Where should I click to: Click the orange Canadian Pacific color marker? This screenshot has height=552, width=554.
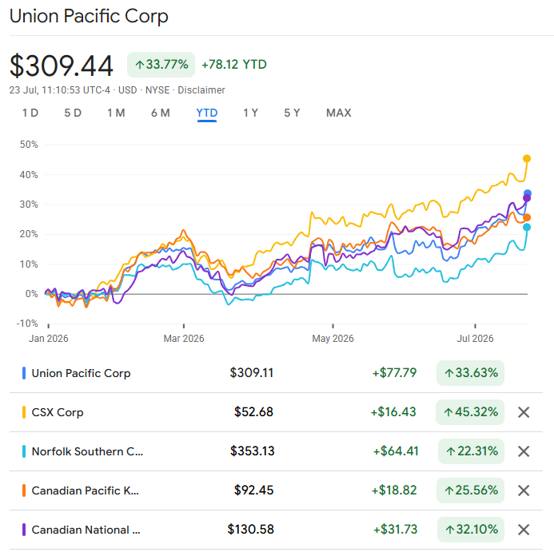(24, 490)
